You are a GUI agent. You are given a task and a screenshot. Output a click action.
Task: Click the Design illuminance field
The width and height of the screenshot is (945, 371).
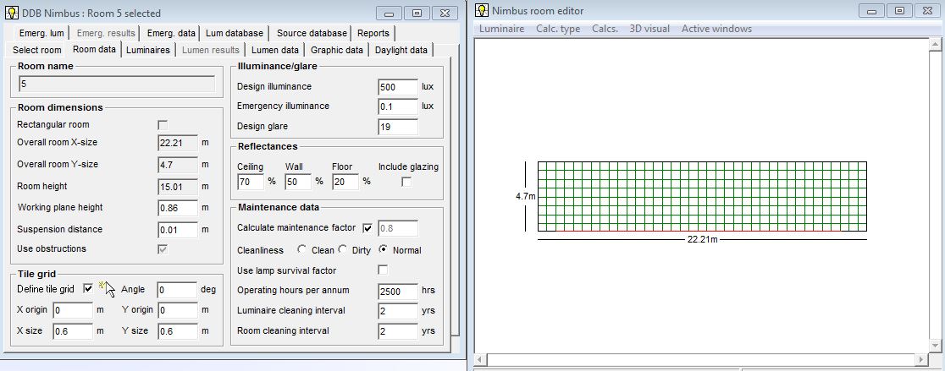coord(398,86)
